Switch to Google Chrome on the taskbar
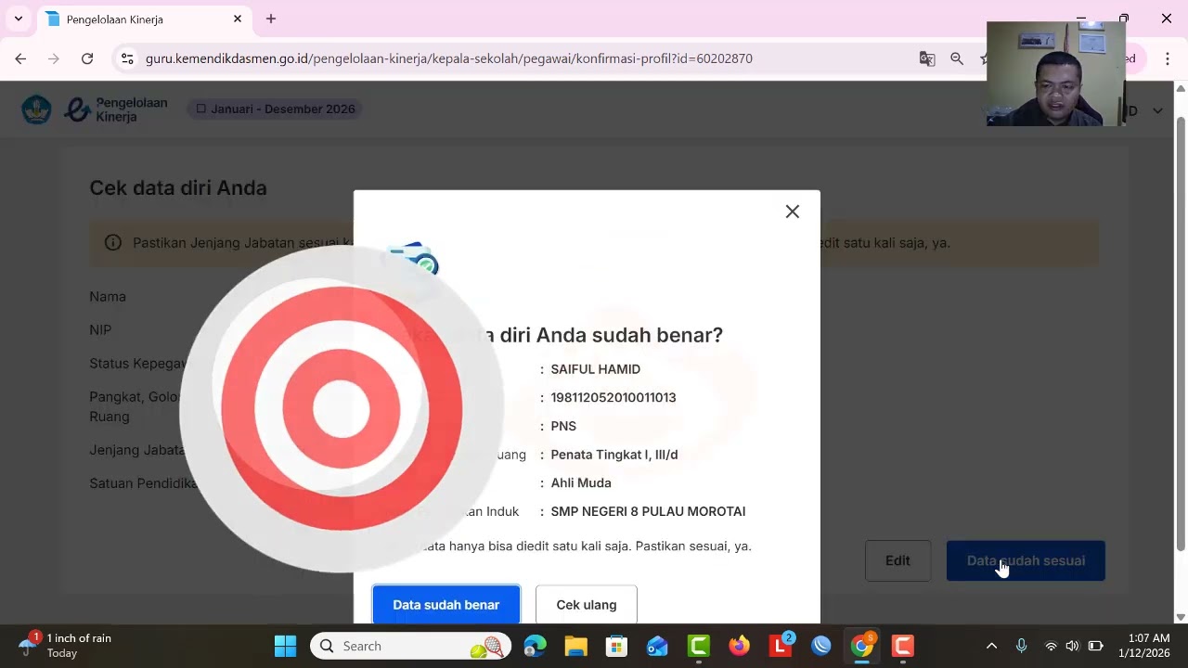1188x668 pixels. (x=862, y=646)
